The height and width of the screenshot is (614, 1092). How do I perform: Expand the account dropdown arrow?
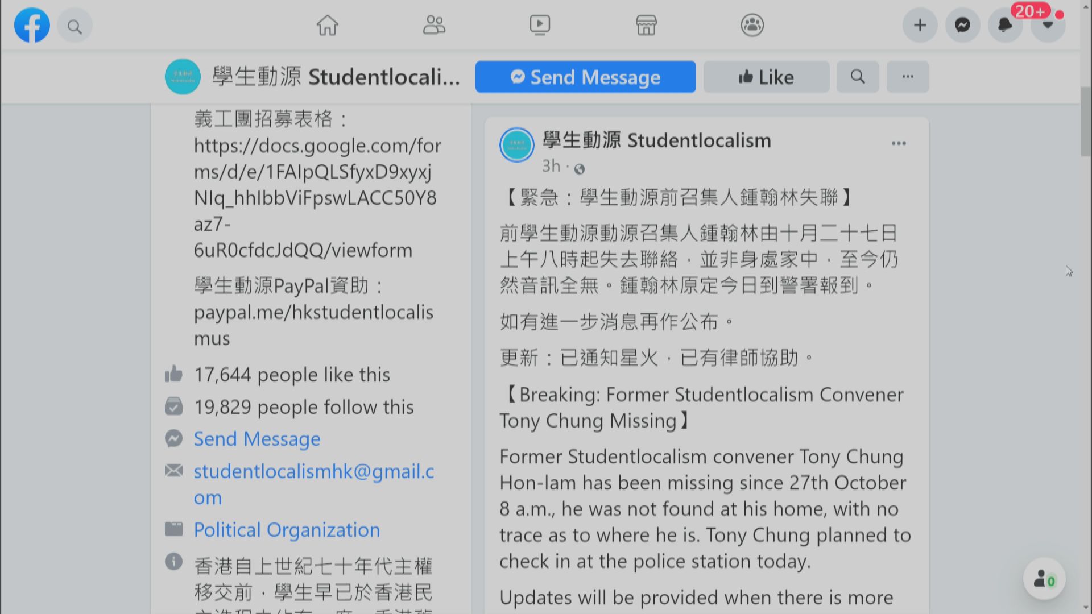click(x=1048, y=25)
